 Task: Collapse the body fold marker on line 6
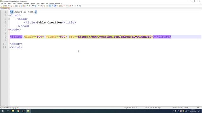(x=9, y=30)
